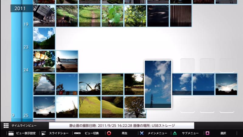Viewport: 243px width, 137px height.
Task: Open the sunset silhouette photo at row end
Action: 226,84
